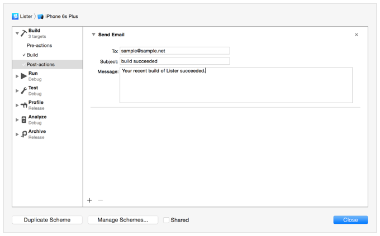Select Pre-actions under Build

click(x=39, y=45)
